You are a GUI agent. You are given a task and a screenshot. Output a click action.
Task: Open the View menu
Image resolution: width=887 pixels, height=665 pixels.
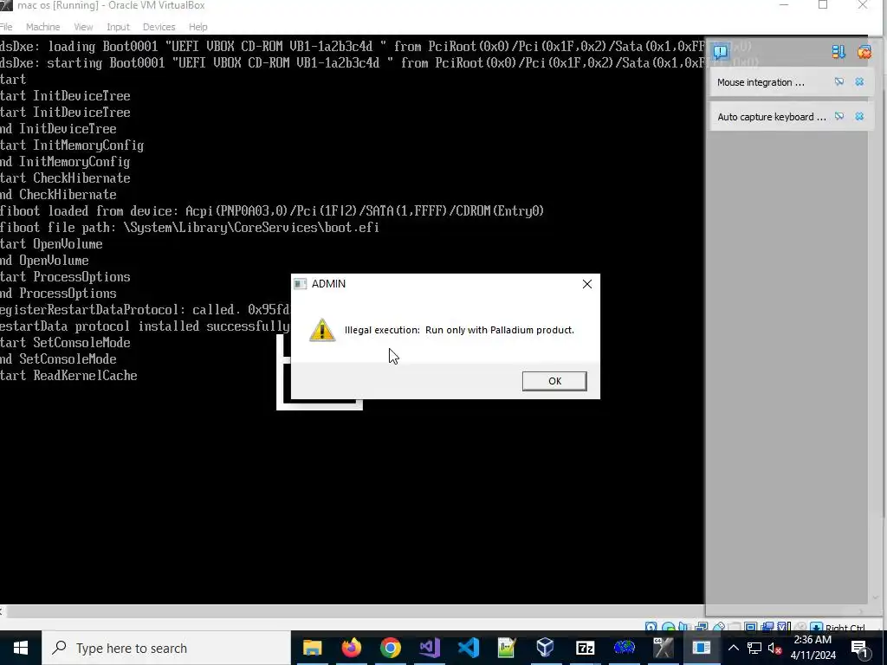click(x=83, y=27)
